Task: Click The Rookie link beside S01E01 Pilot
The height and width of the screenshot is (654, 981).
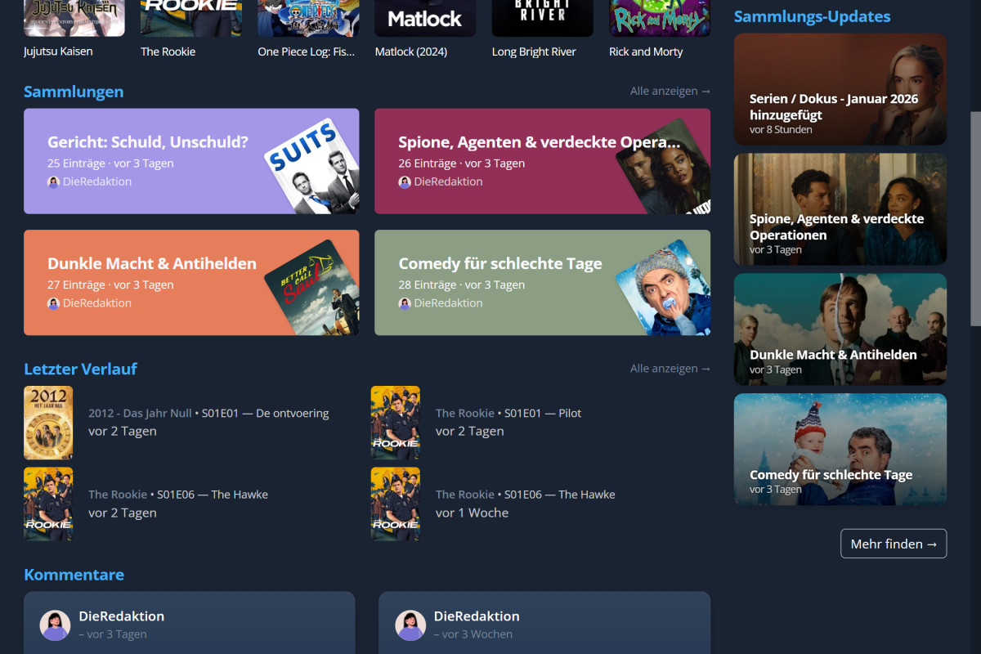Action: point(464,413)
